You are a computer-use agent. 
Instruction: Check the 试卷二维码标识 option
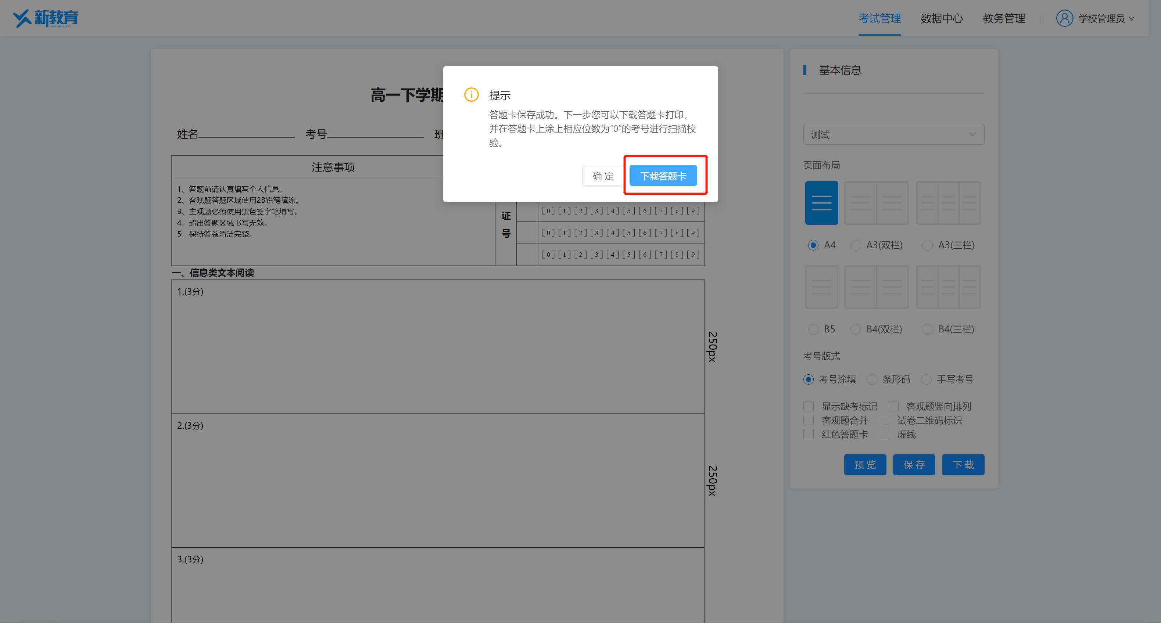884,420
